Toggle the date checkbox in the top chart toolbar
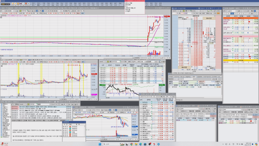 77,11
